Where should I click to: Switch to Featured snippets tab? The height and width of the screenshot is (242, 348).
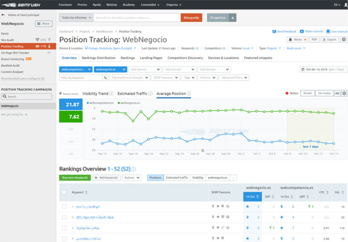258,58
